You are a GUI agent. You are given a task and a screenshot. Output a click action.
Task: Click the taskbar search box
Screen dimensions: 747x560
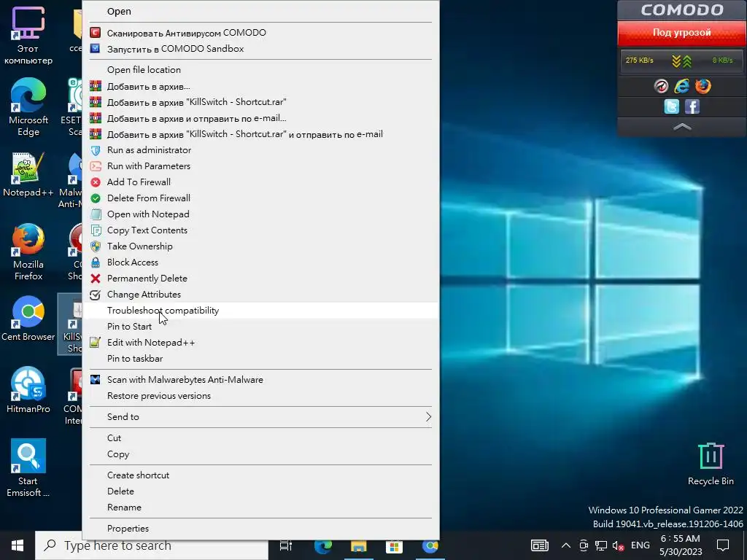tap(152, 545)
